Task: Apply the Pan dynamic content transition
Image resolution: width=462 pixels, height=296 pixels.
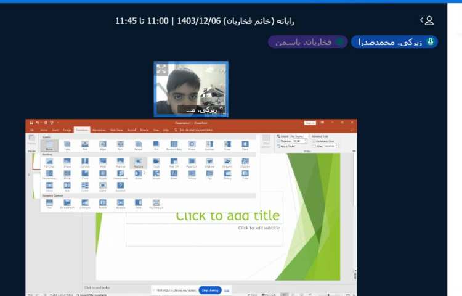Action: coord(49,203)
